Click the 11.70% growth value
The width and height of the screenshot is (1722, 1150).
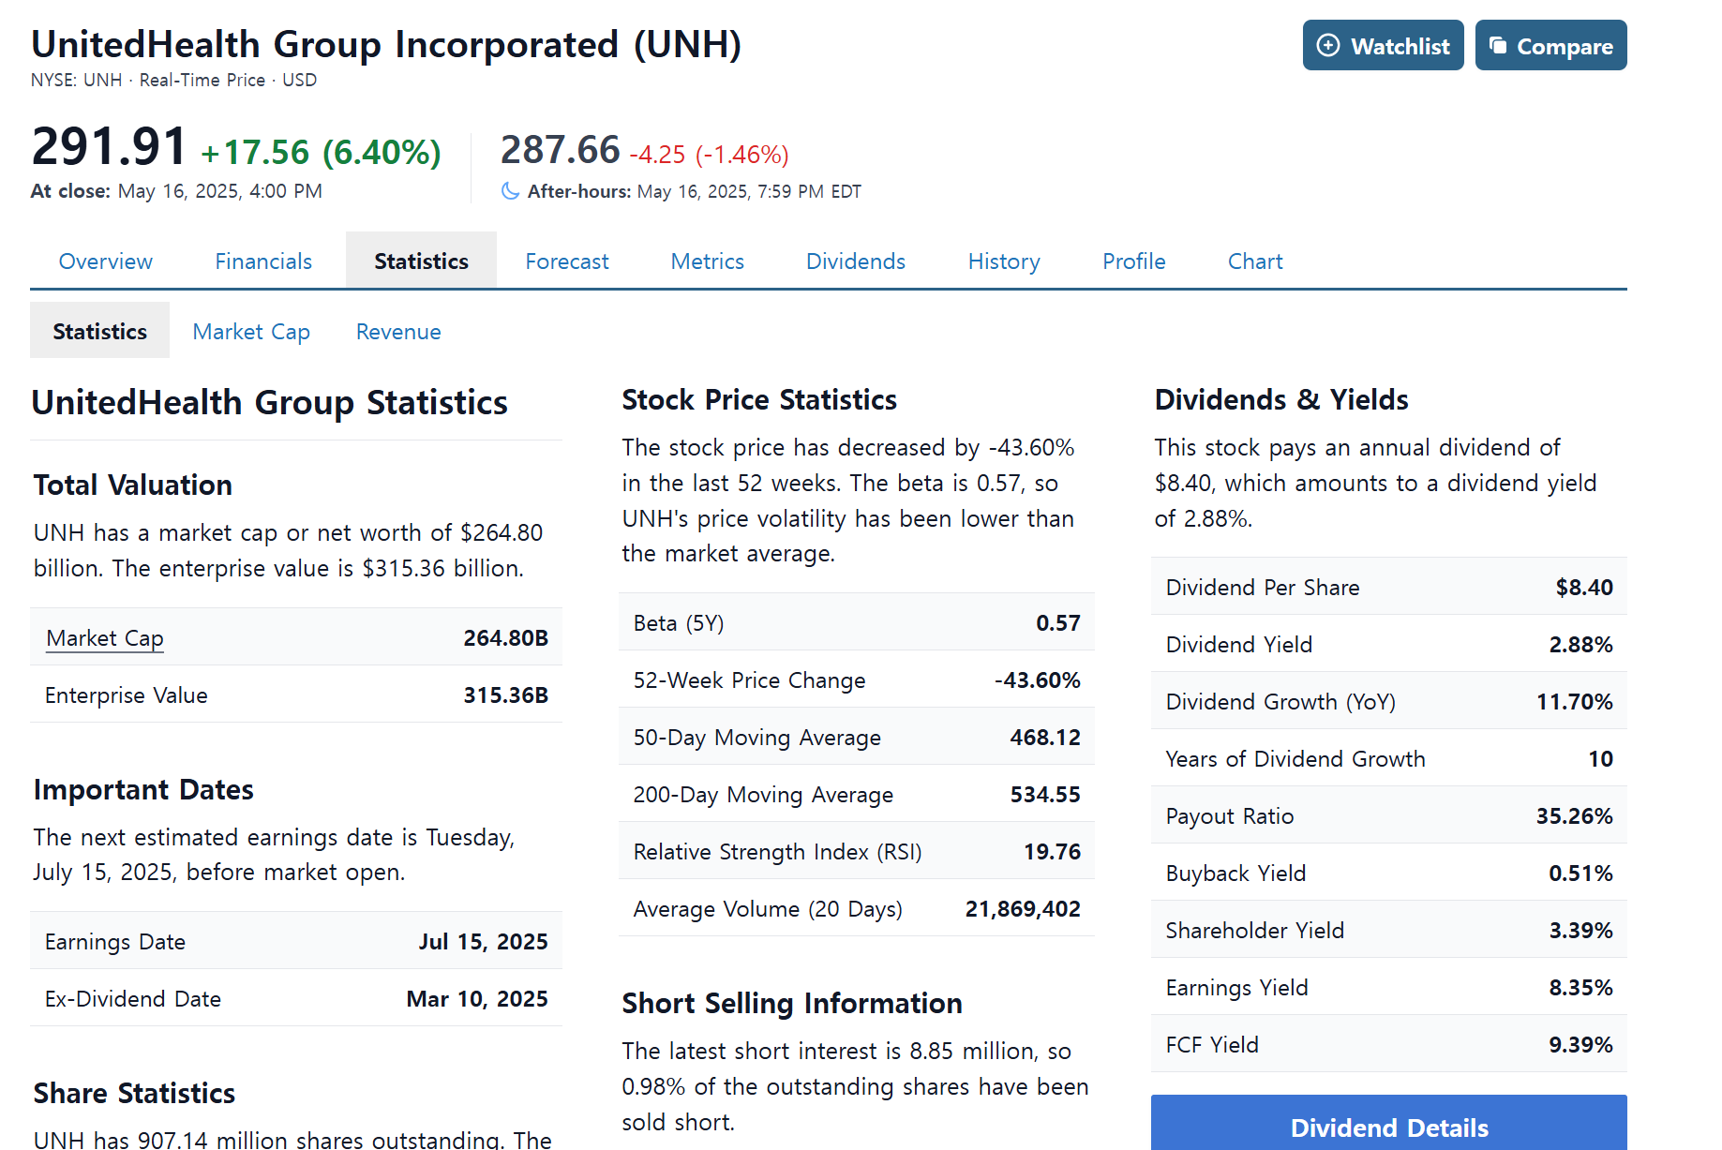pos(1575,702)
